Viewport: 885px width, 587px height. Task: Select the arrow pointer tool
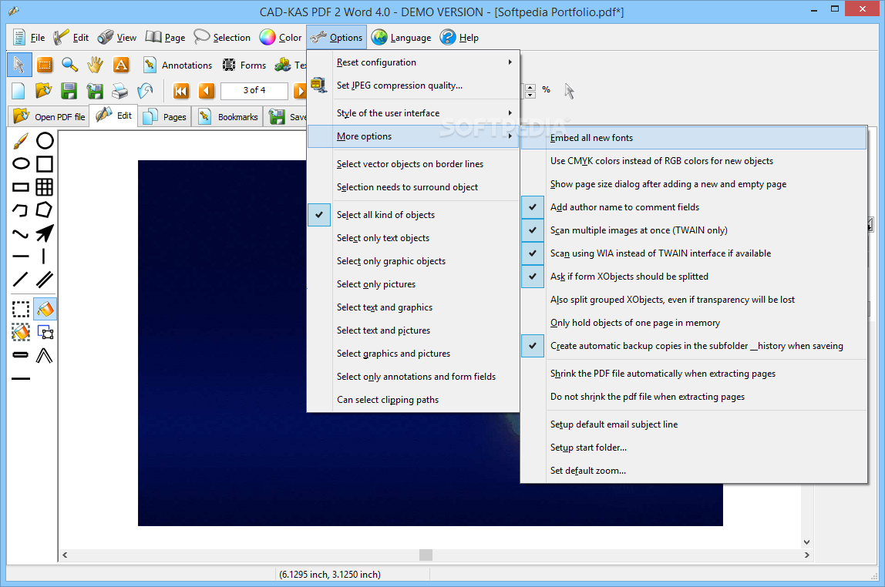pyautogui.click(x=19, y=65)
